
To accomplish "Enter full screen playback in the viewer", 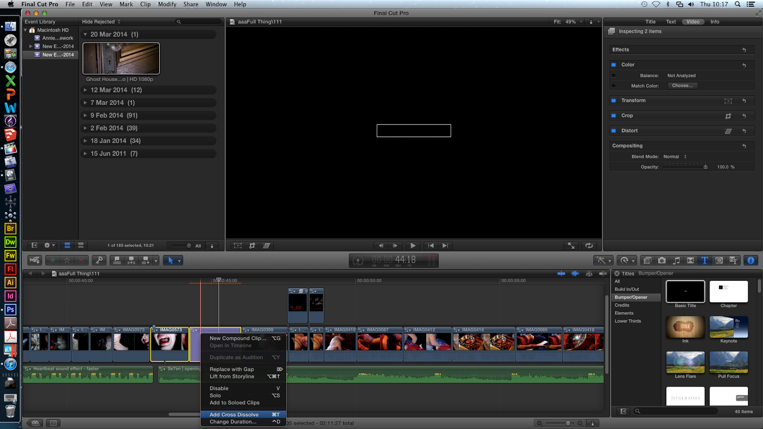I will click(571, 245).
